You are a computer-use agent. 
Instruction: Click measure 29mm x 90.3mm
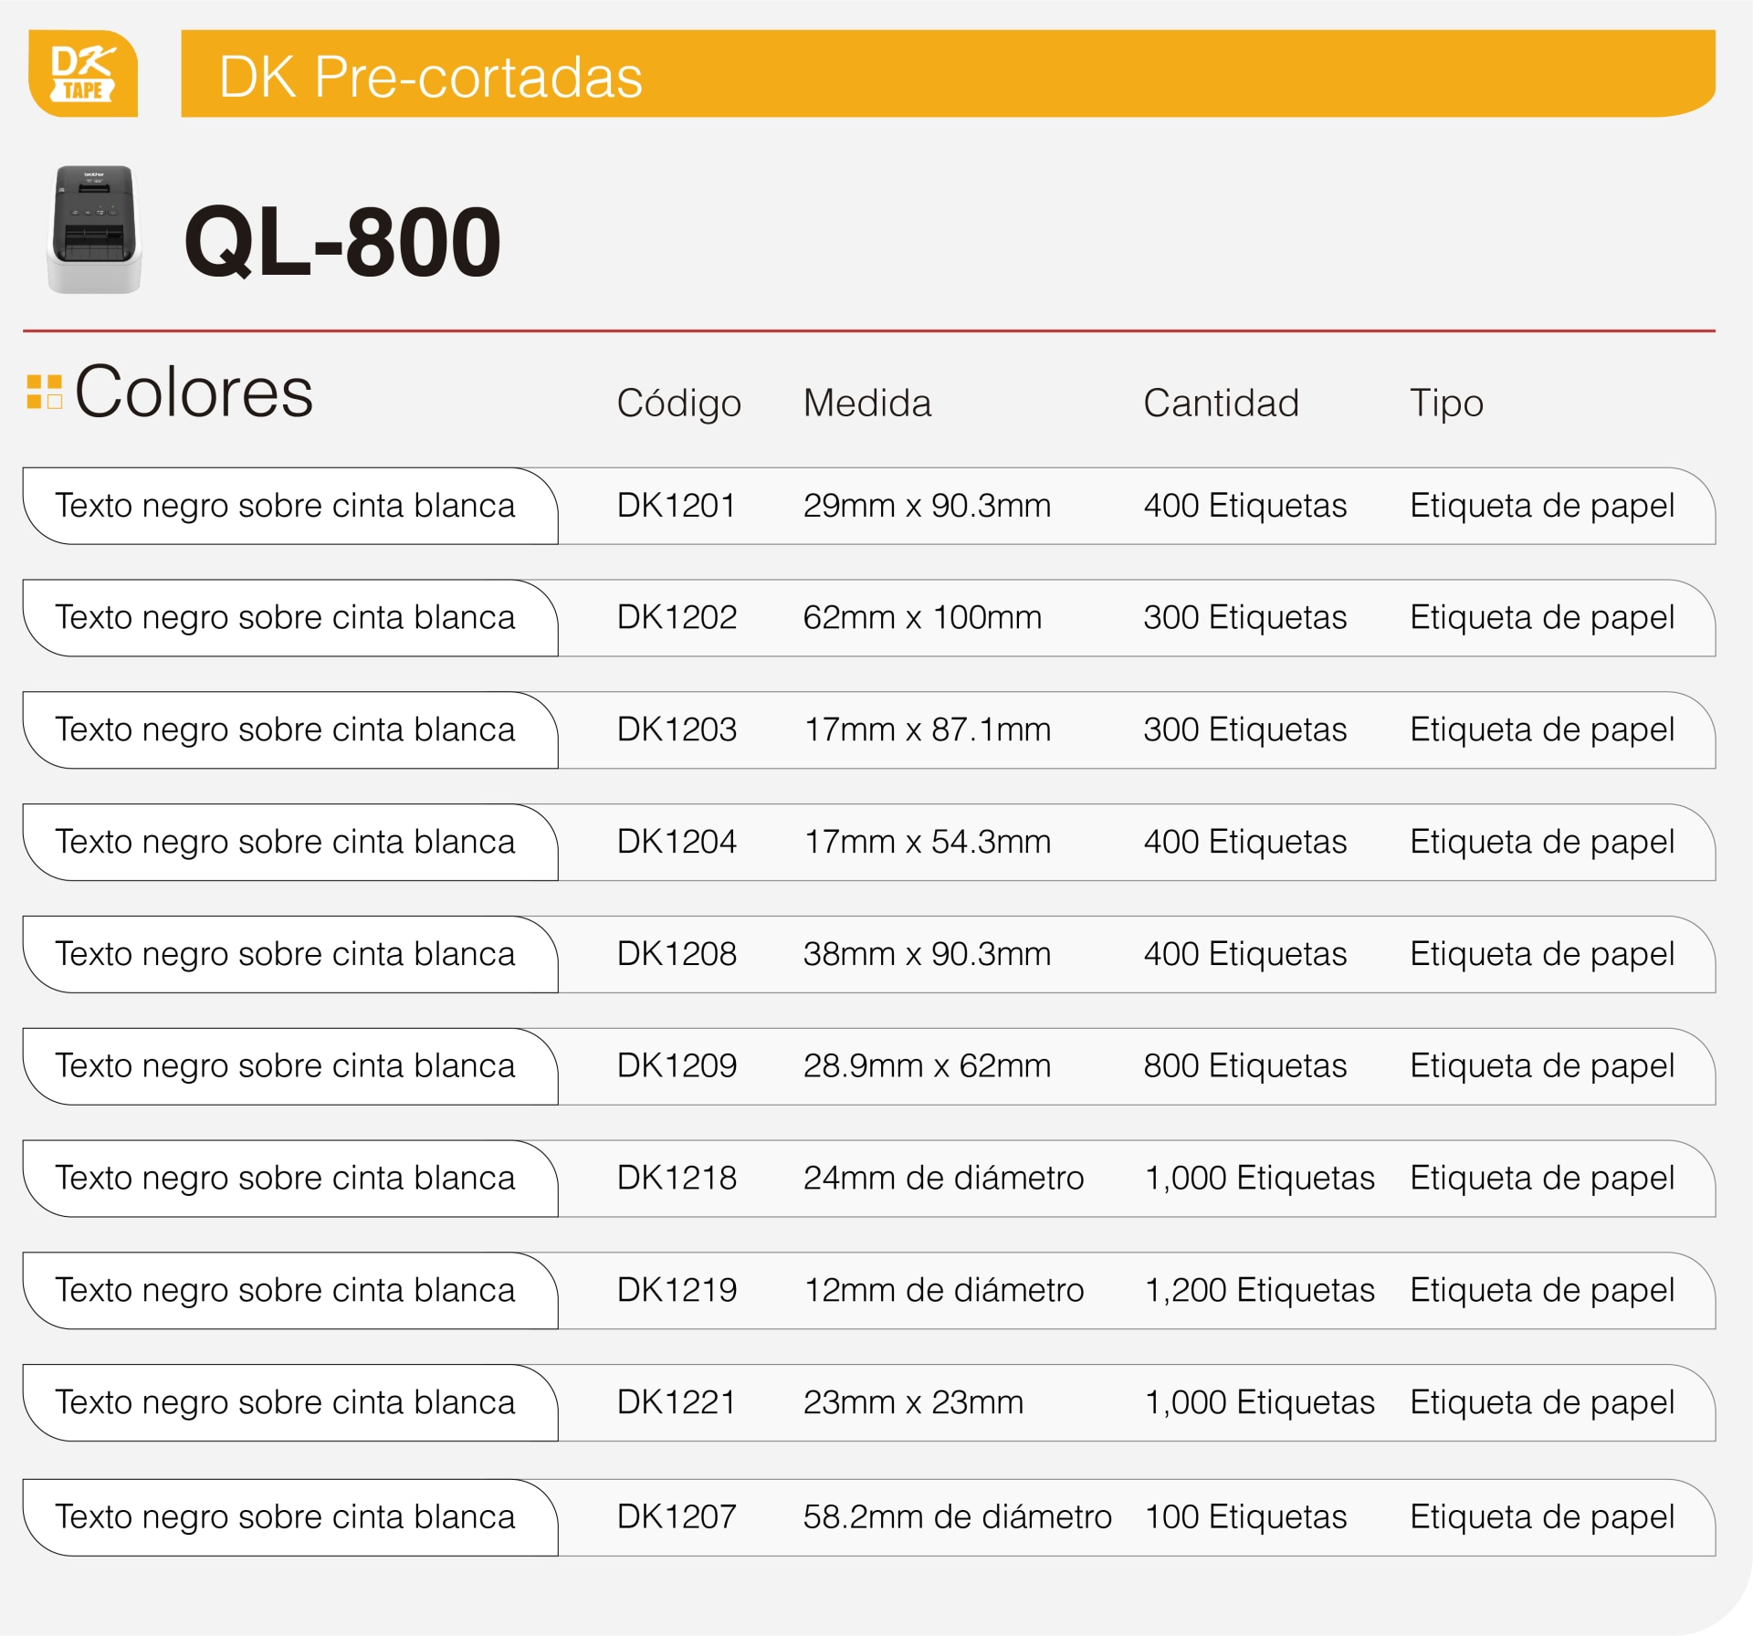[x=928, y=506]
